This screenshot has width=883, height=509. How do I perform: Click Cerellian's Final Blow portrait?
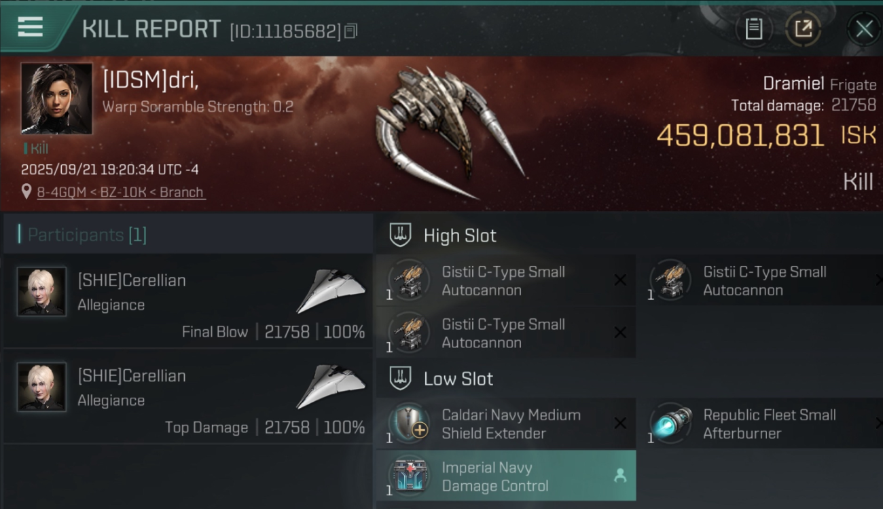coord(41,291)
